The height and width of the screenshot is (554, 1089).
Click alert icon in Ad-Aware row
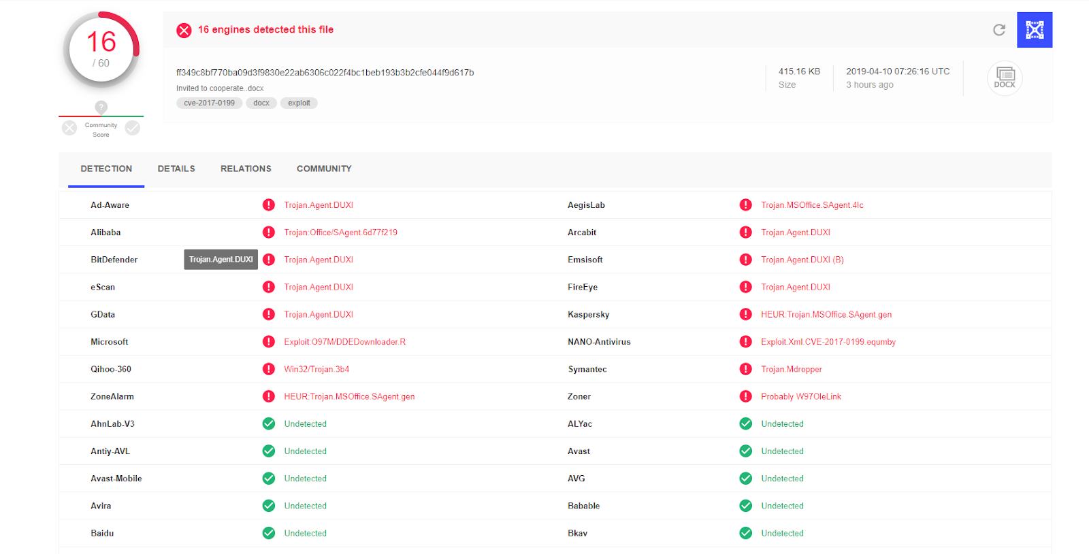[269, 205]
